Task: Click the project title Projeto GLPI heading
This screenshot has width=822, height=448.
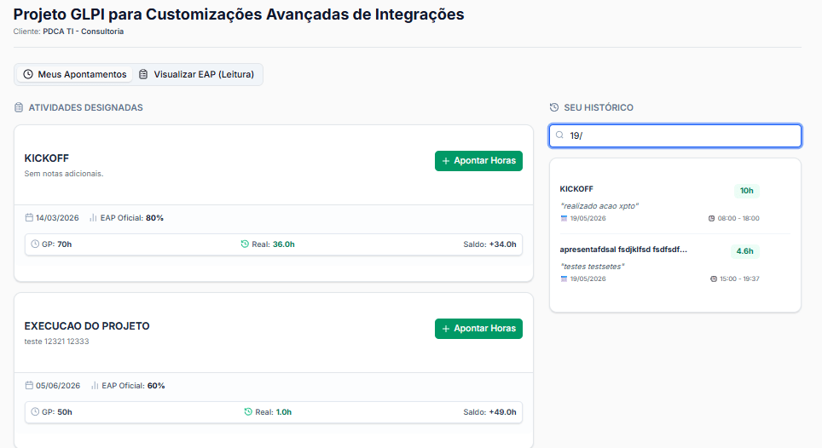Action: [239, 14]
